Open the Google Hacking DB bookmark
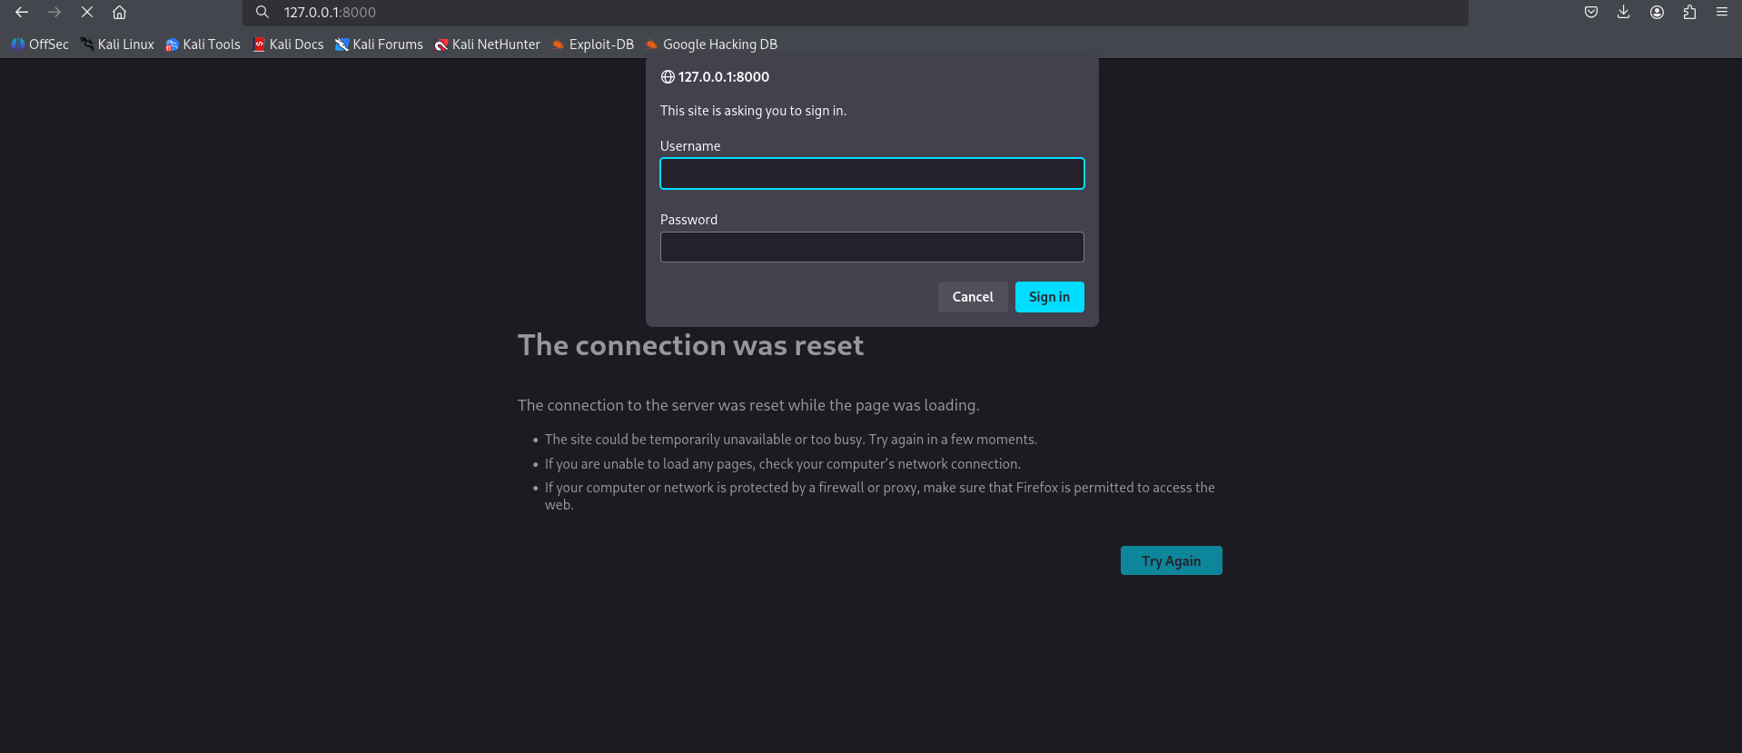Viewport: 1742px width, 753px height. click(711, 45)
